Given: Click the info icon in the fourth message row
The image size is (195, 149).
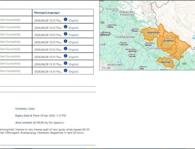Looking at the screenshot, I should (65, 41).
